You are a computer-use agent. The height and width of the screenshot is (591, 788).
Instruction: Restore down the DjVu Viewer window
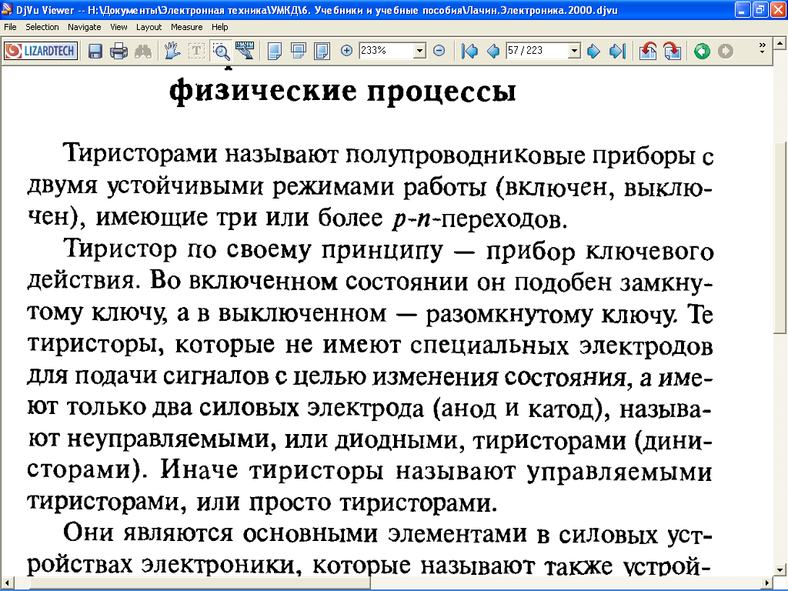coord(760,9)
